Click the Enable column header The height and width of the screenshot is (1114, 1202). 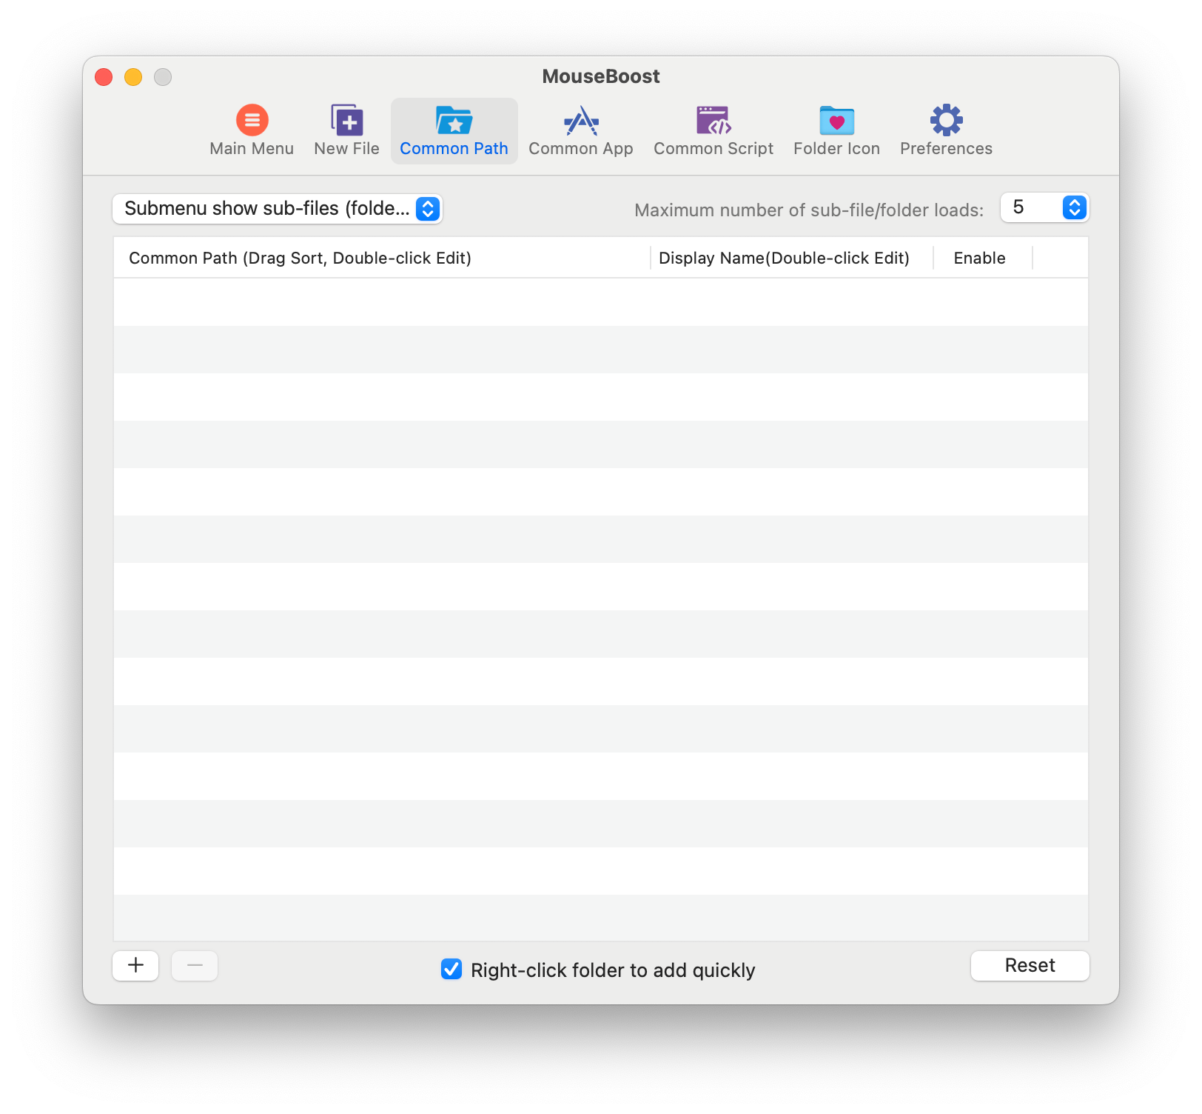coord(983,258)
